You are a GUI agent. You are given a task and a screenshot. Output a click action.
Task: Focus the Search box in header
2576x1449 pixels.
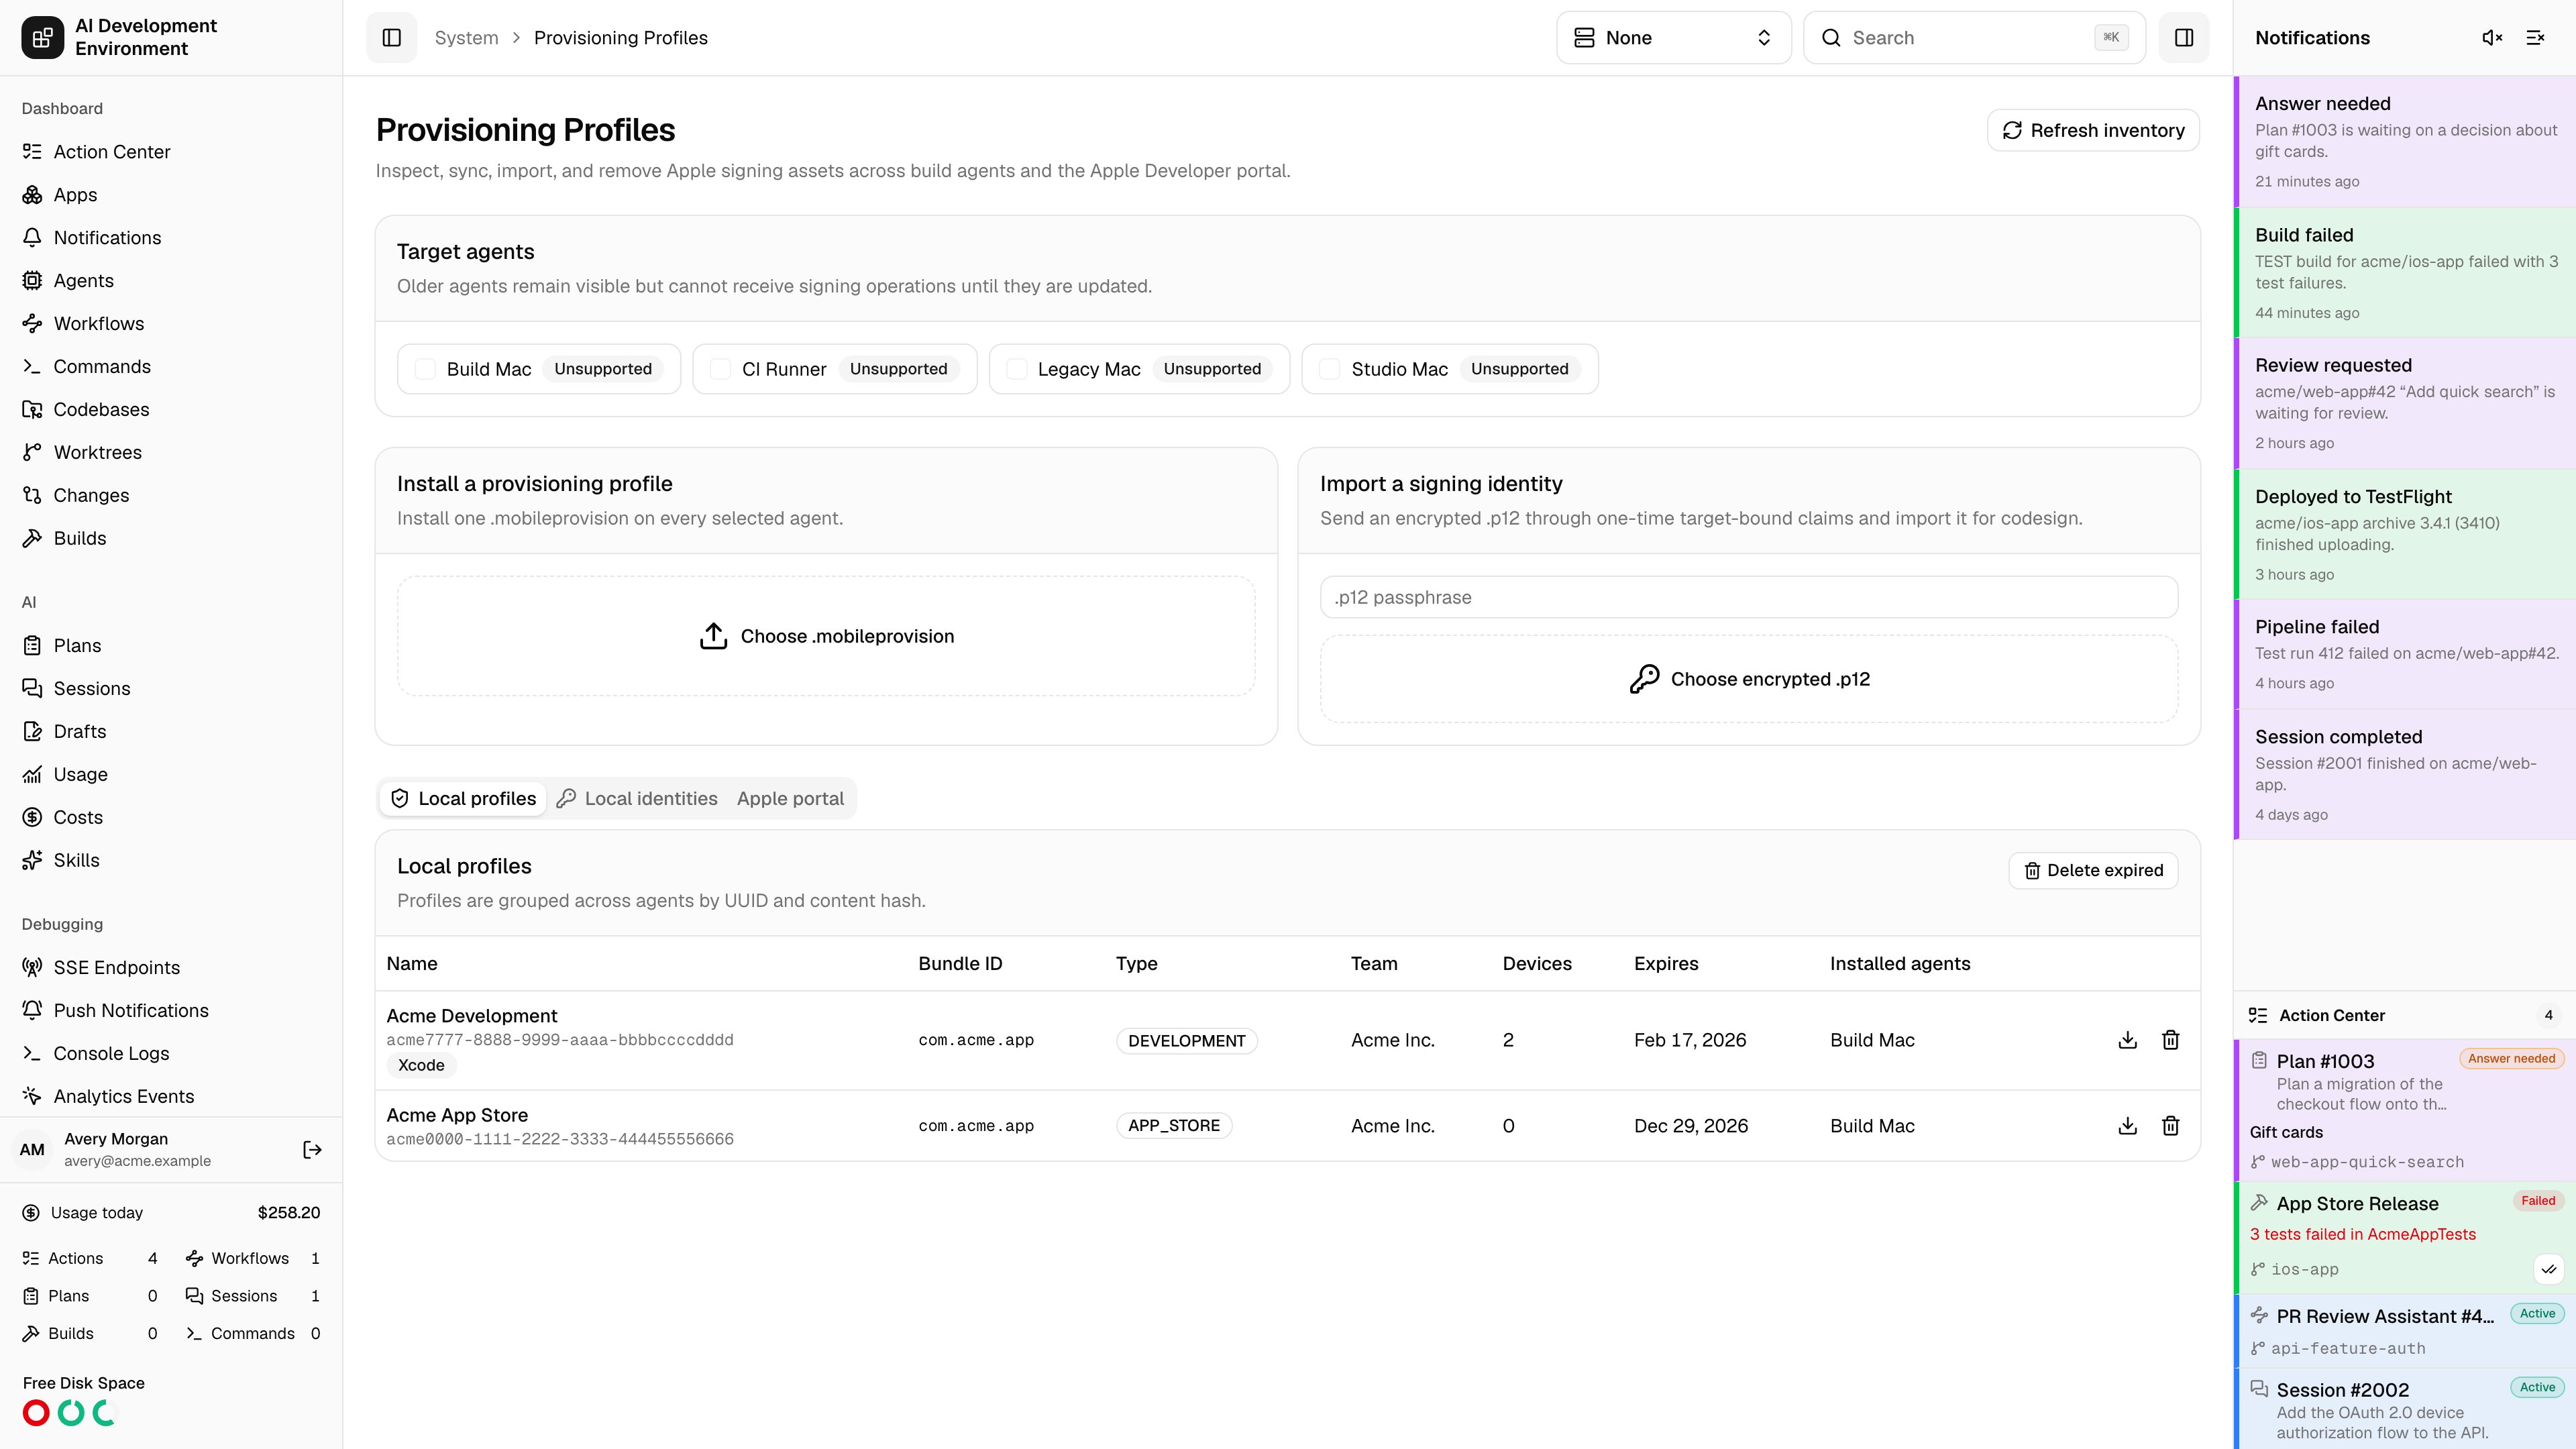click(x=1974, y=38)
